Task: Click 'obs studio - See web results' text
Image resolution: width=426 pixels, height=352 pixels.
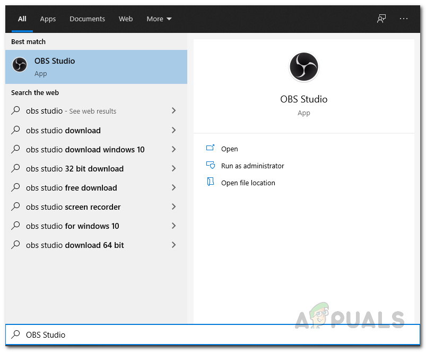Action: coord(71,111)
